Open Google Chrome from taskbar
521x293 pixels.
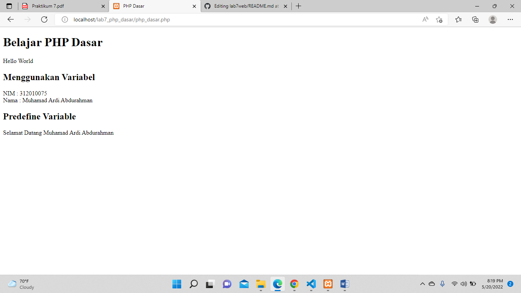point(294,284)
